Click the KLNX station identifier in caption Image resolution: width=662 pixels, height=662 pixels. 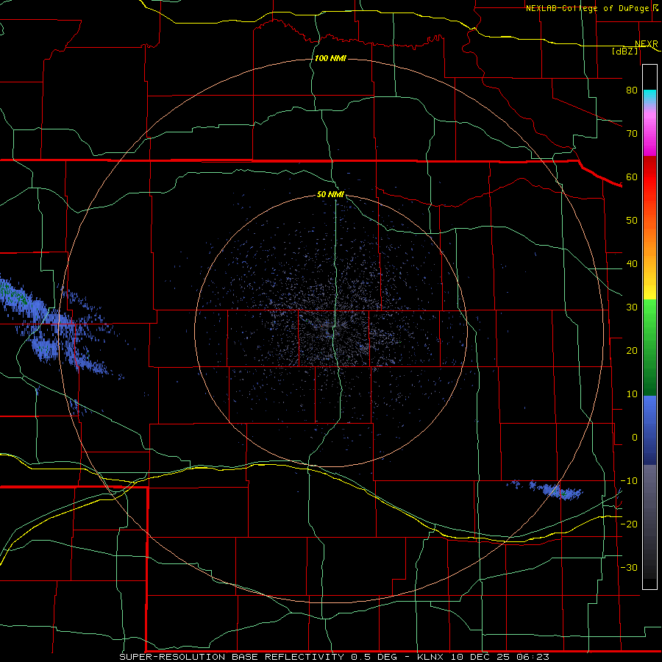(x=430, y=657)
